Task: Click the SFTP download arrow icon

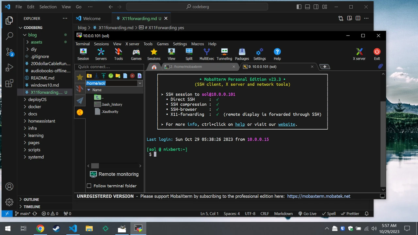Action: coord(96,76)
